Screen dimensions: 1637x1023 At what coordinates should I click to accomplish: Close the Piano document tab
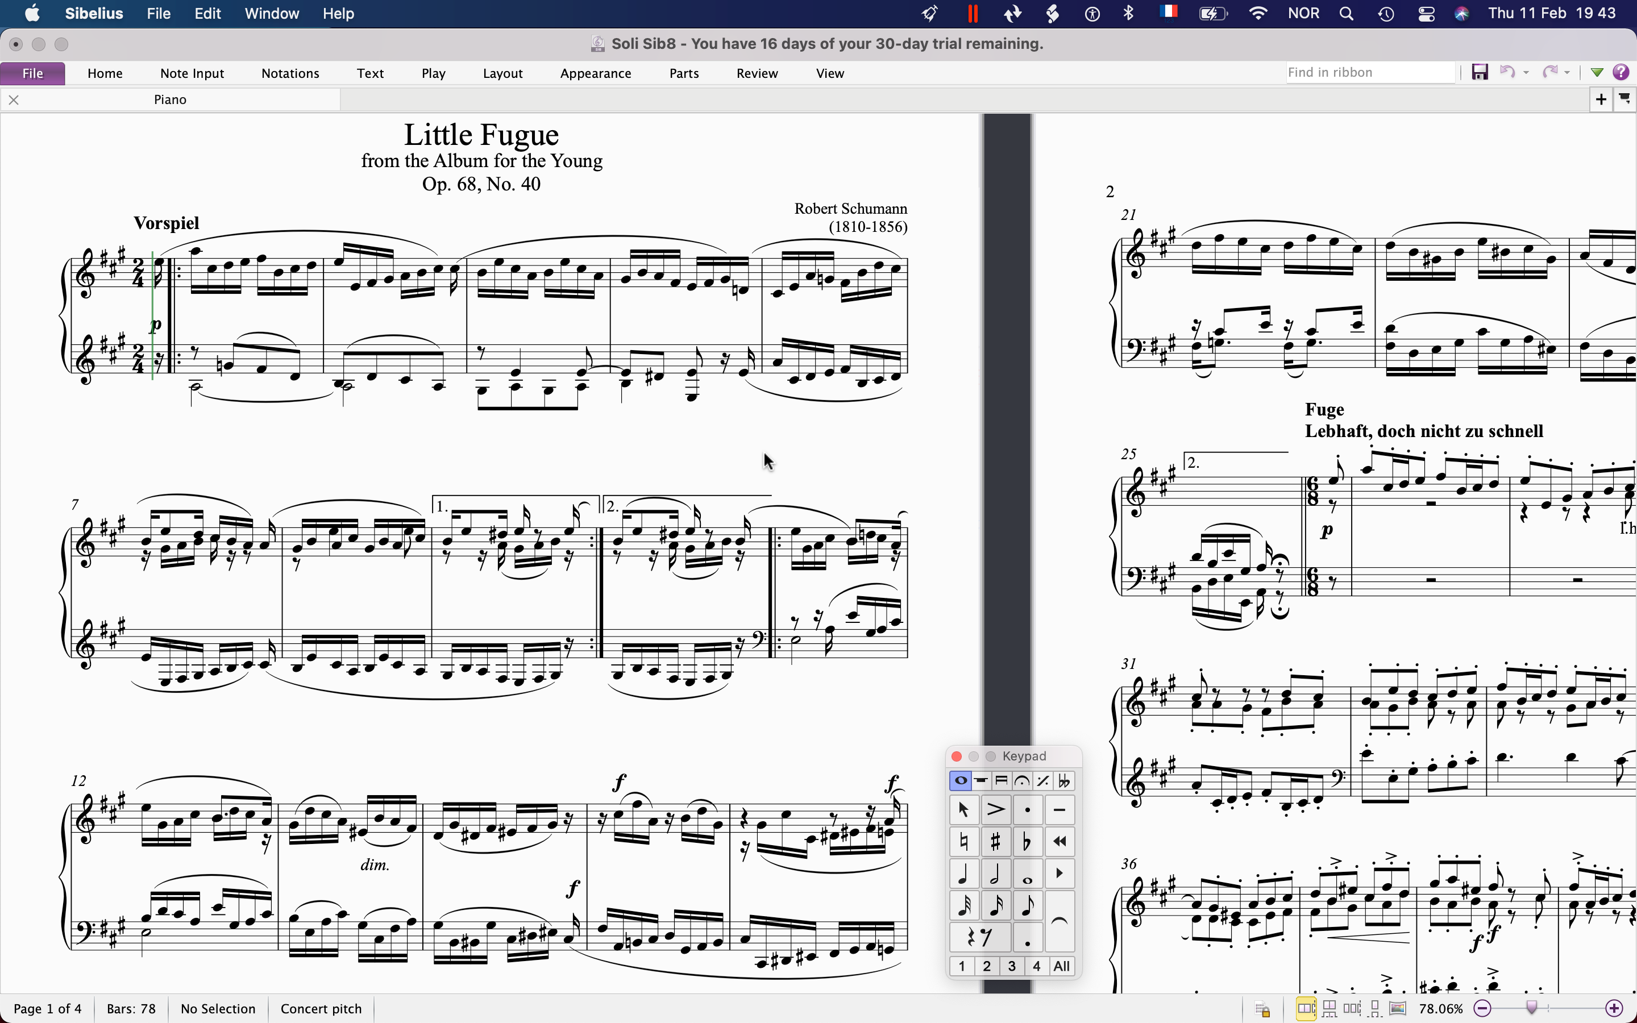14,100
